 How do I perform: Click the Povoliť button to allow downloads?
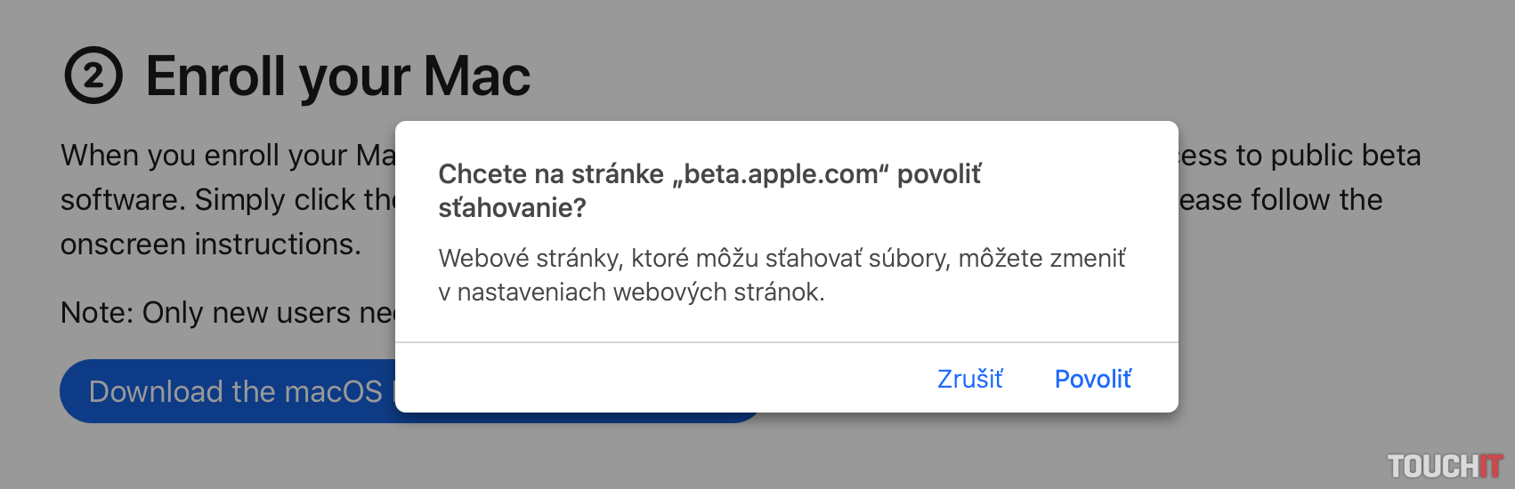click(1092, 380)
